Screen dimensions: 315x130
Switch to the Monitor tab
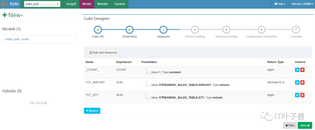coord(103,4)
